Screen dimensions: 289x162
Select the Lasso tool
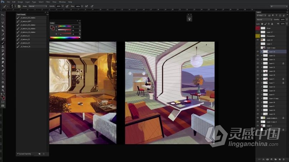pos(3,23)
